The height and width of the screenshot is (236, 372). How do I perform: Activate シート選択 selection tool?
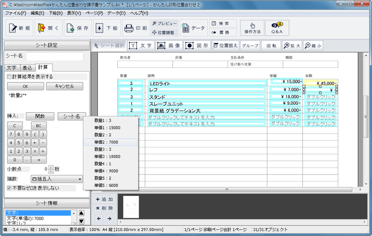click(x=109, y=46)
